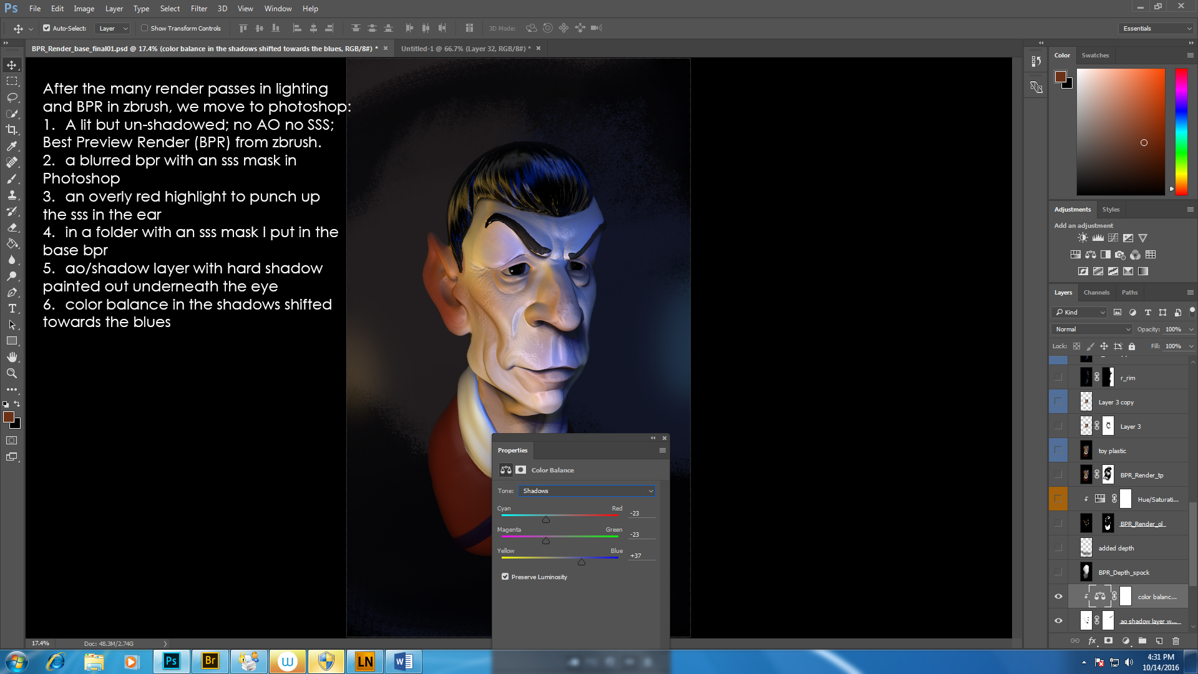
Task: Select the Hand tool
Action: 12,357
